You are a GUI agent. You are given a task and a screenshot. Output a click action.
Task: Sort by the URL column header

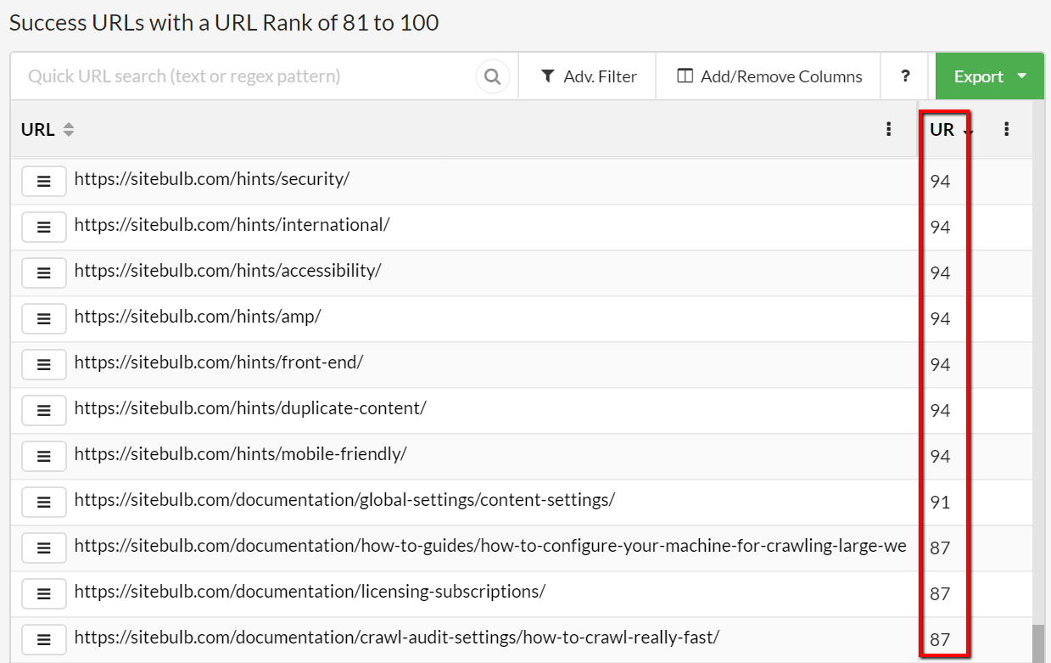48,130
